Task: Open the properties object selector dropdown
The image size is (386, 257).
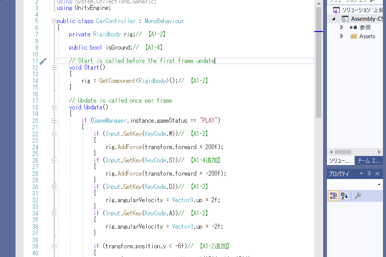Action: coord(379,184)
